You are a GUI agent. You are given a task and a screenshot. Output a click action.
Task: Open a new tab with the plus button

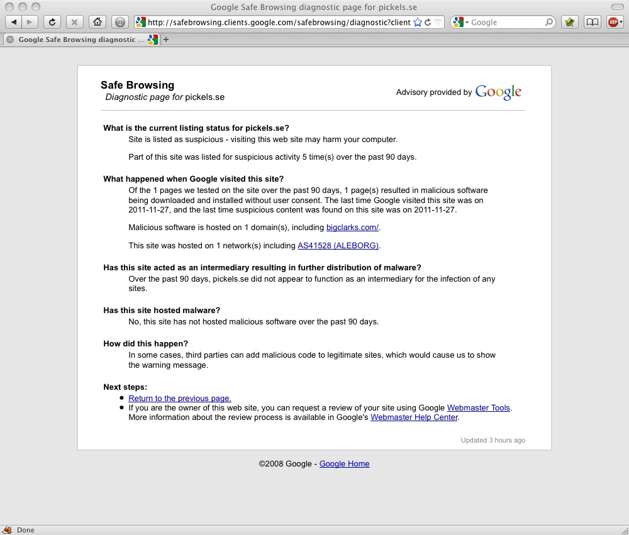pyautogui.click(x=165, y=40)
